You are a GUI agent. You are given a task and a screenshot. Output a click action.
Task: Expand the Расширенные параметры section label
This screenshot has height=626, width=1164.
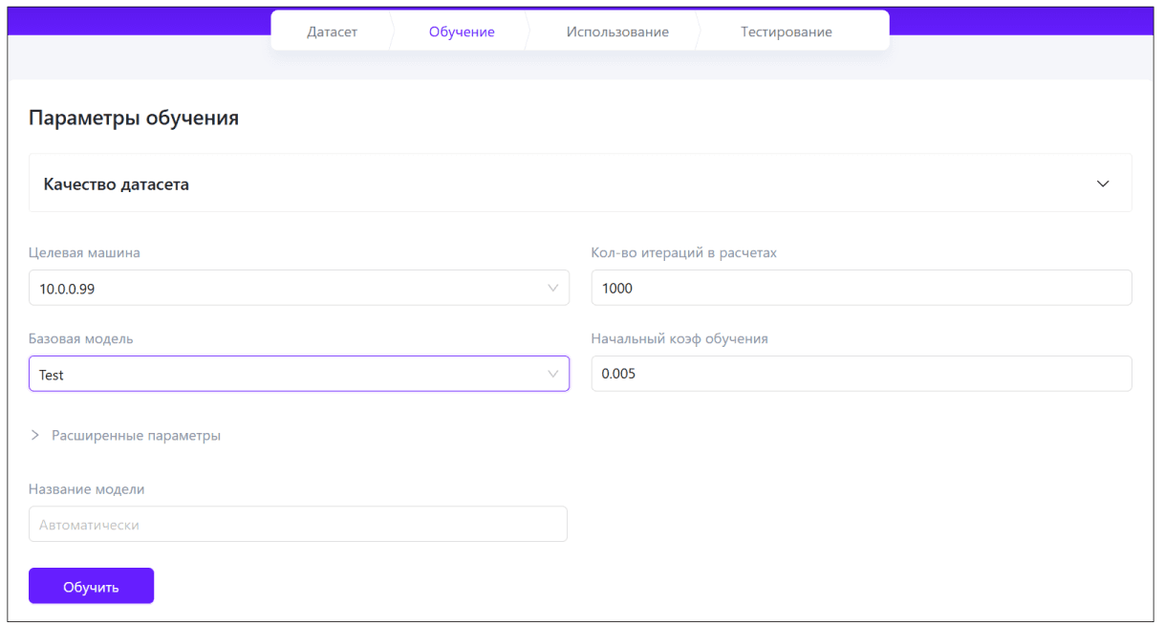(x=136, y=435)
